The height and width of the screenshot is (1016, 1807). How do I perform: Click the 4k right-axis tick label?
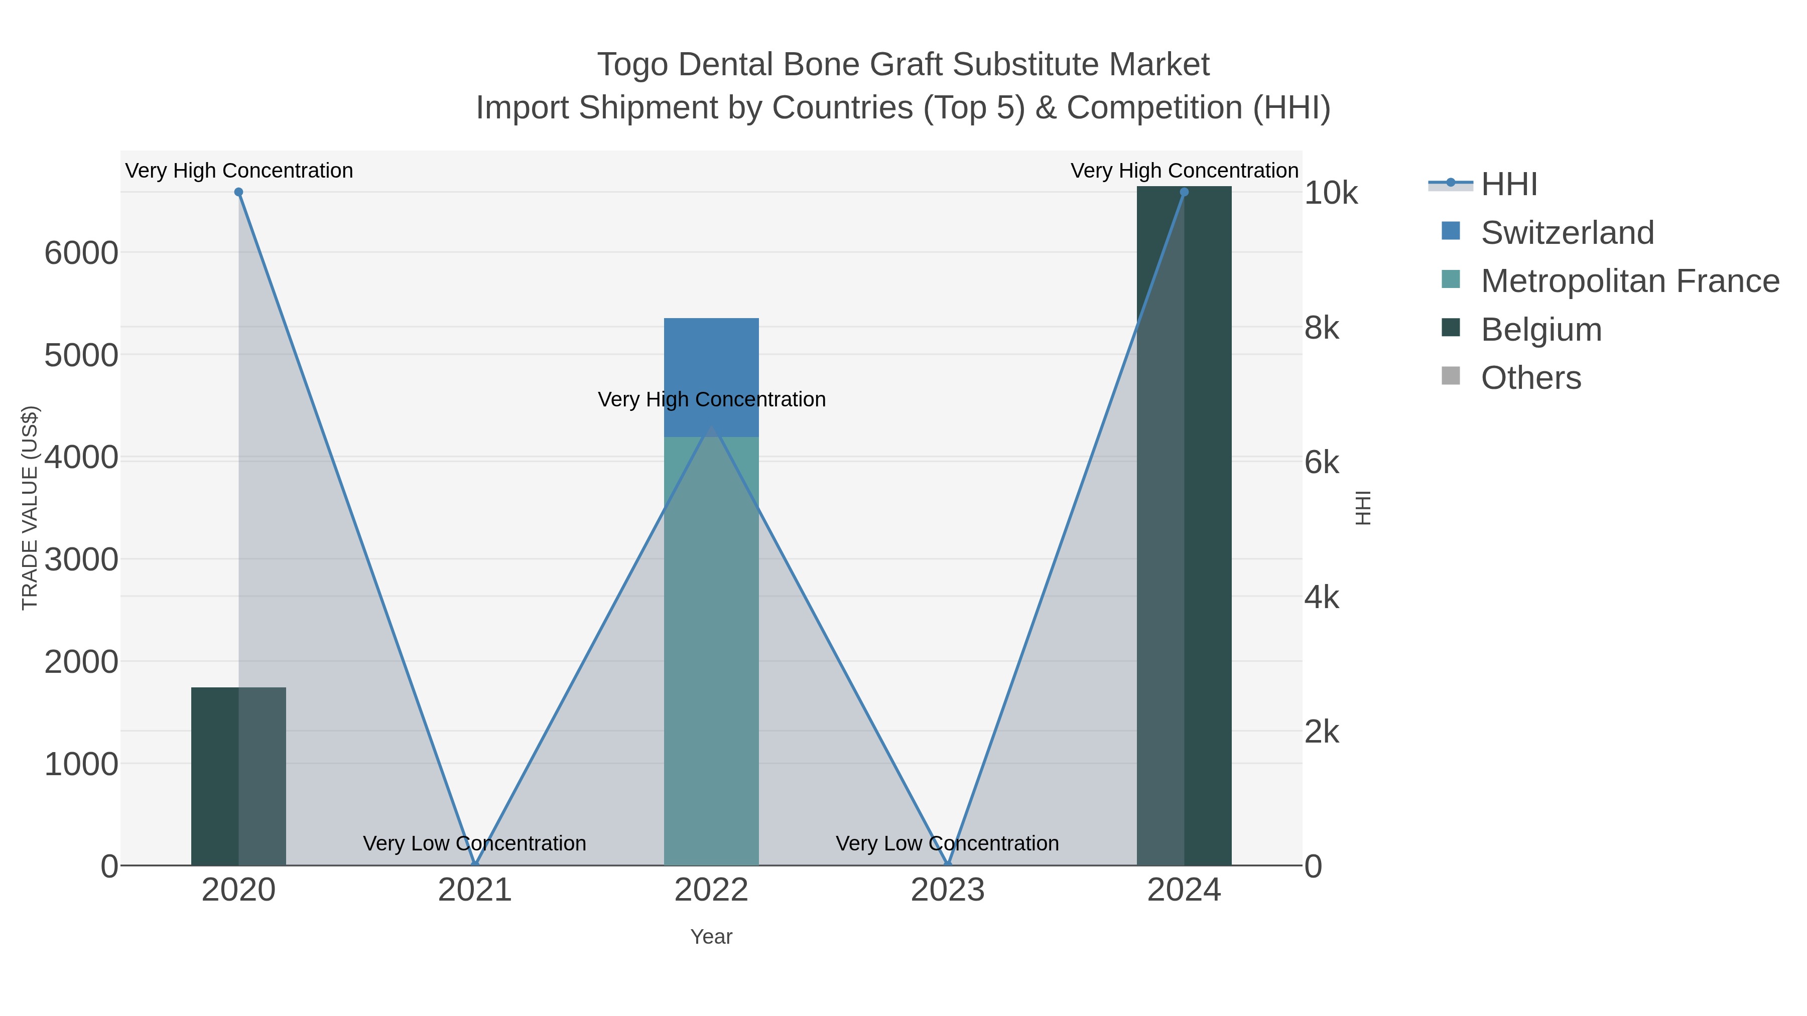1322,597
